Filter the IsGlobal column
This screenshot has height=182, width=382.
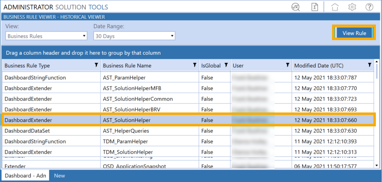tap(226, 65)
